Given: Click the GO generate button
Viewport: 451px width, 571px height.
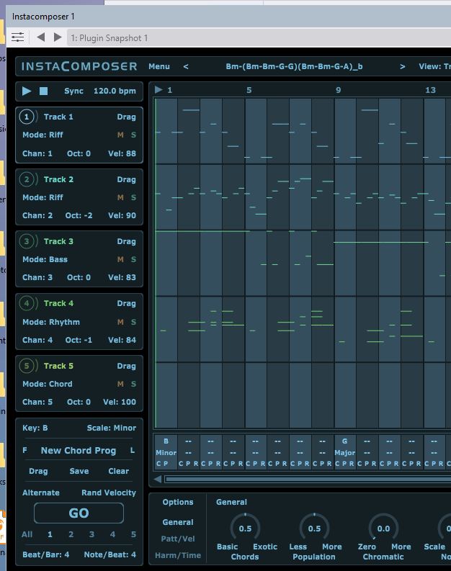Looking at the screenshot, I should click(79, 513).
